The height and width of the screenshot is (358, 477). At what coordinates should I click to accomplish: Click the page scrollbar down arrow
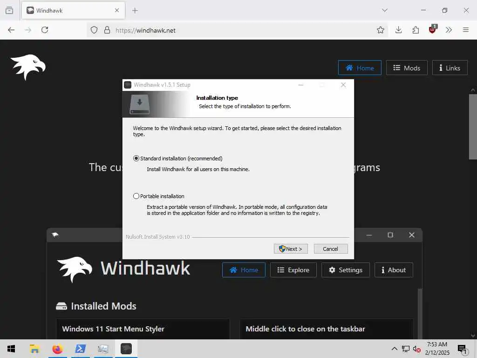pyautogui.click(x=473, y=336)
